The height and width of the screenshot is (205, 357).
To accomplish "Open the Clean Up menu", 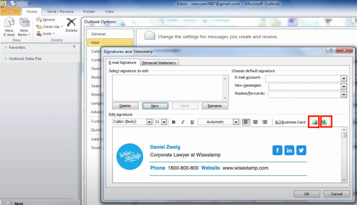I will tap(50, 27).
